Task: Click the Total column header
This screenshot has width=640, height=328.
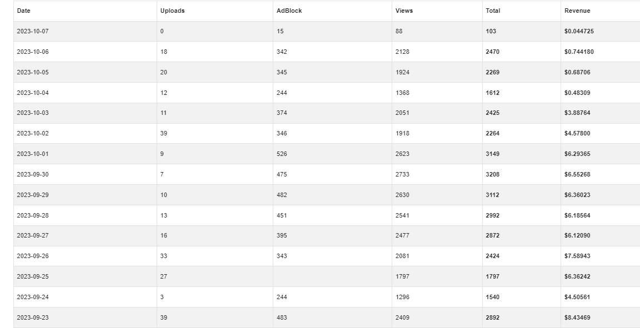Action: click(493, 11)
